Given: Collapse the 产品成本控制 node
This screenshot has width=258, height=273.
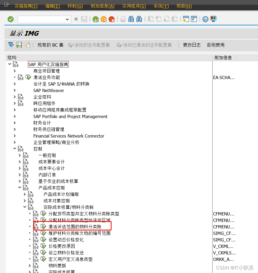Looking at the screenshot, I should pyautogui.click(x=20, y=187).
